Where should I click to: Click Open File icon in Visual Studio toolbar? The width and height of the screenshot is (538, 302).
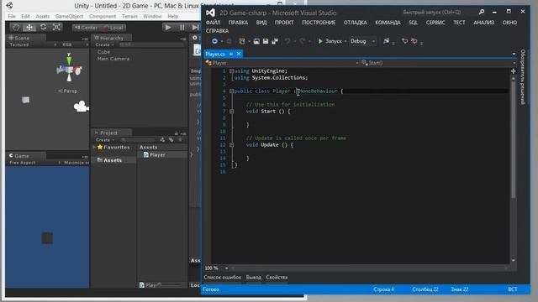(256, 41)
